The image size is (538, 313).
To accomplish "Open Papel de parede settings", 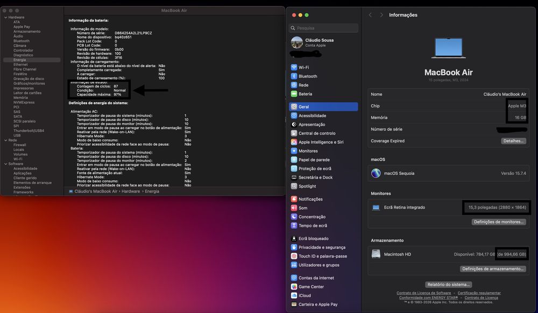I will (323, 160).
